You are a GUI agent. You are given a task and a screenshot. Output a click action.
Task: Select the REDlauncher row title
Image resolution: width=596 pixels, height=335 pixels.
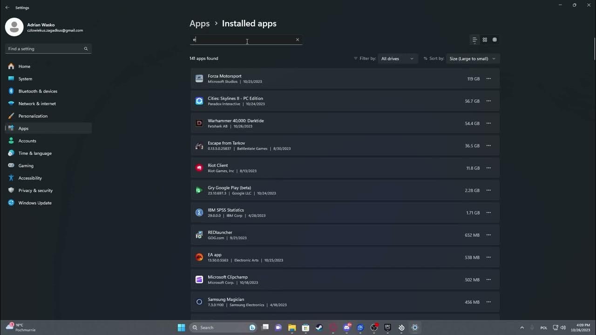(220, 232)
